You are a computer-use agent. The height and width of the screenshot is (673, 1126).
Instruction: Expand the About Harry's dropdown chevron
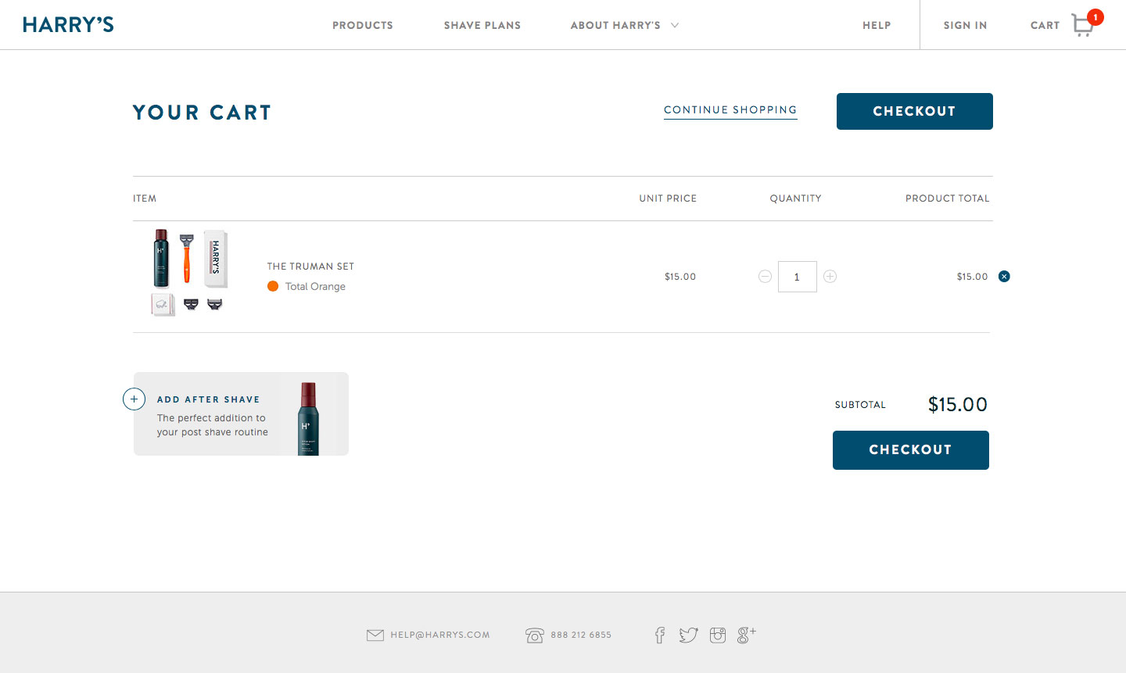pos(675,25)
